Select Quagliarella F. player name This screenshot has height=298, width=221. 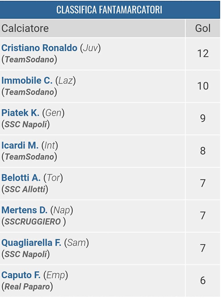click(31, 243)
